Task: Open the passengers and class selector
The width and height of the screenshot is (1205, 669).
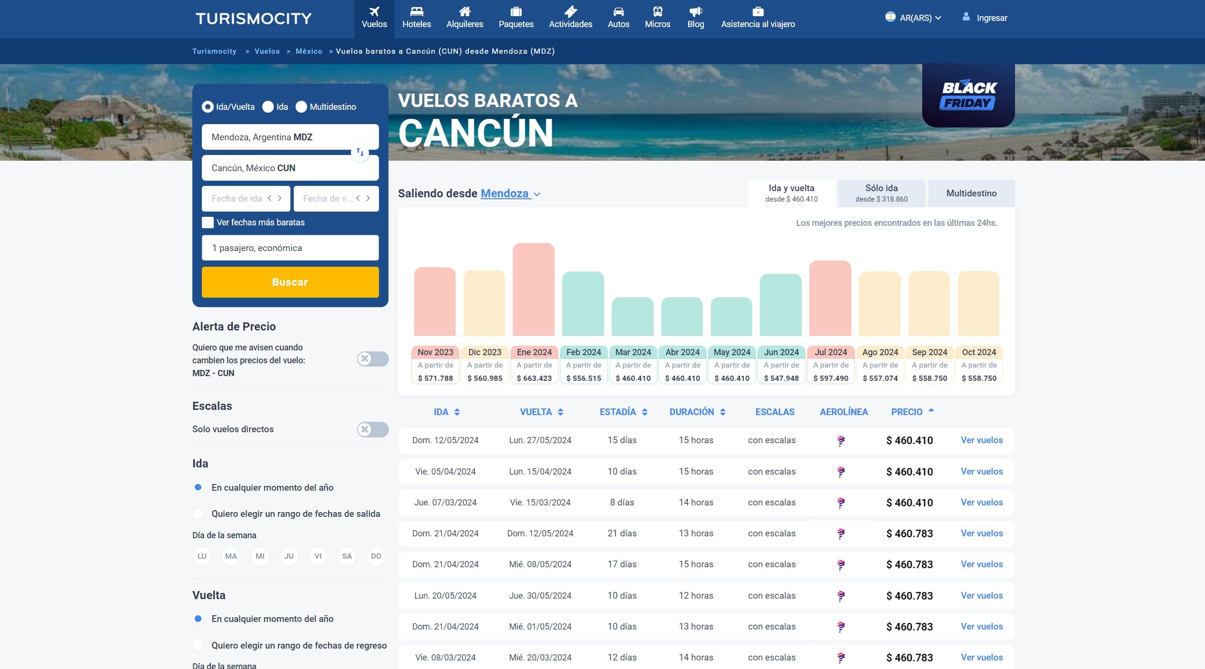Action: [290, 247]
